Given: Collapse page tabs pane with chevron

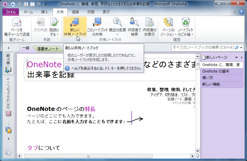Looking at the screenshot, I should 242,57.
